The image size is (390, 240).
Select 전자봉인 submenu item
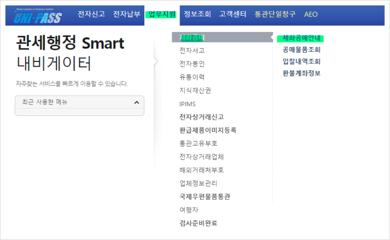pos(192,64)
